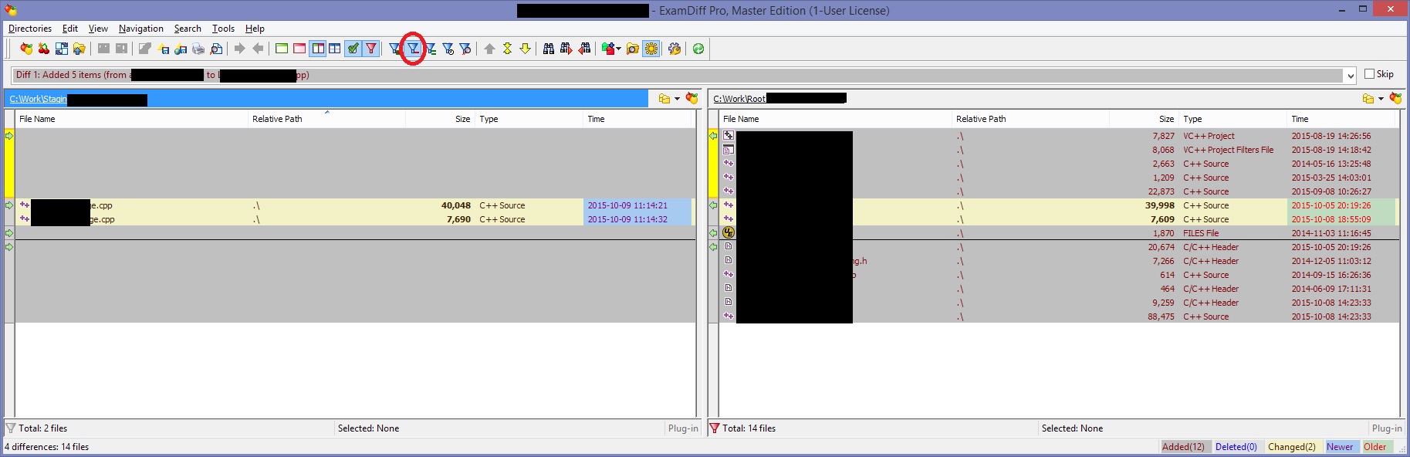This screenshot has height=457, width=1410.
Task: Open the Directories menu
Action: pos(30,29)
